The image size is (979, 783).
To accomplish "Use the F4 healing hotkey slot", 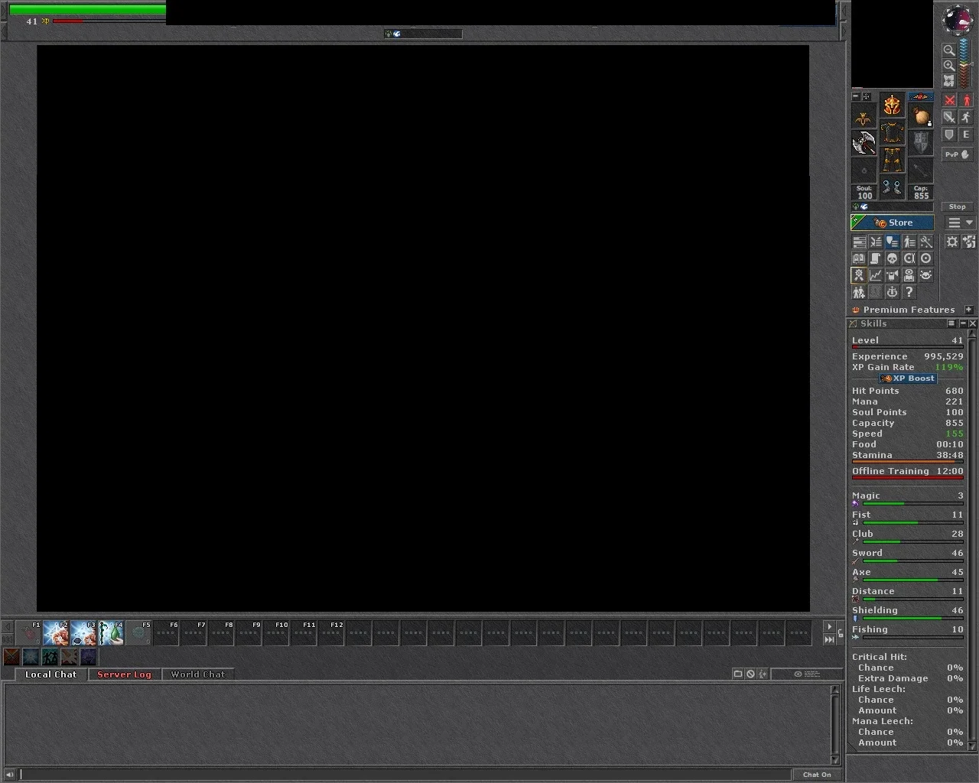I will (x=111, y=633).
